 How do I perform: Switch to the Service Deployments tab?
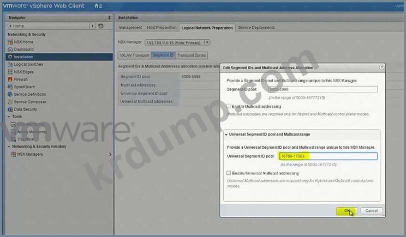coord(256,27)
